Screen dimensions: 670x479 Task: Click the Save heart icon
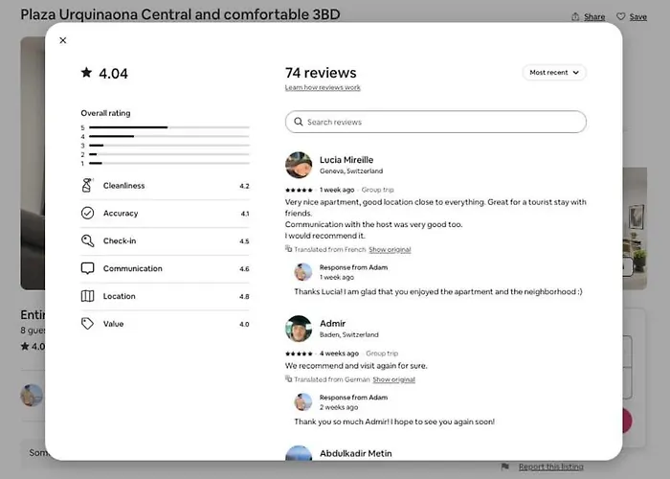pos(620,16)
